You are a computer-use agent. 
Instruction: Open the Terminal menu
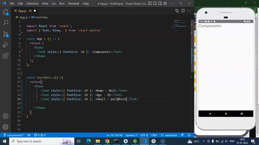(74, 4)
